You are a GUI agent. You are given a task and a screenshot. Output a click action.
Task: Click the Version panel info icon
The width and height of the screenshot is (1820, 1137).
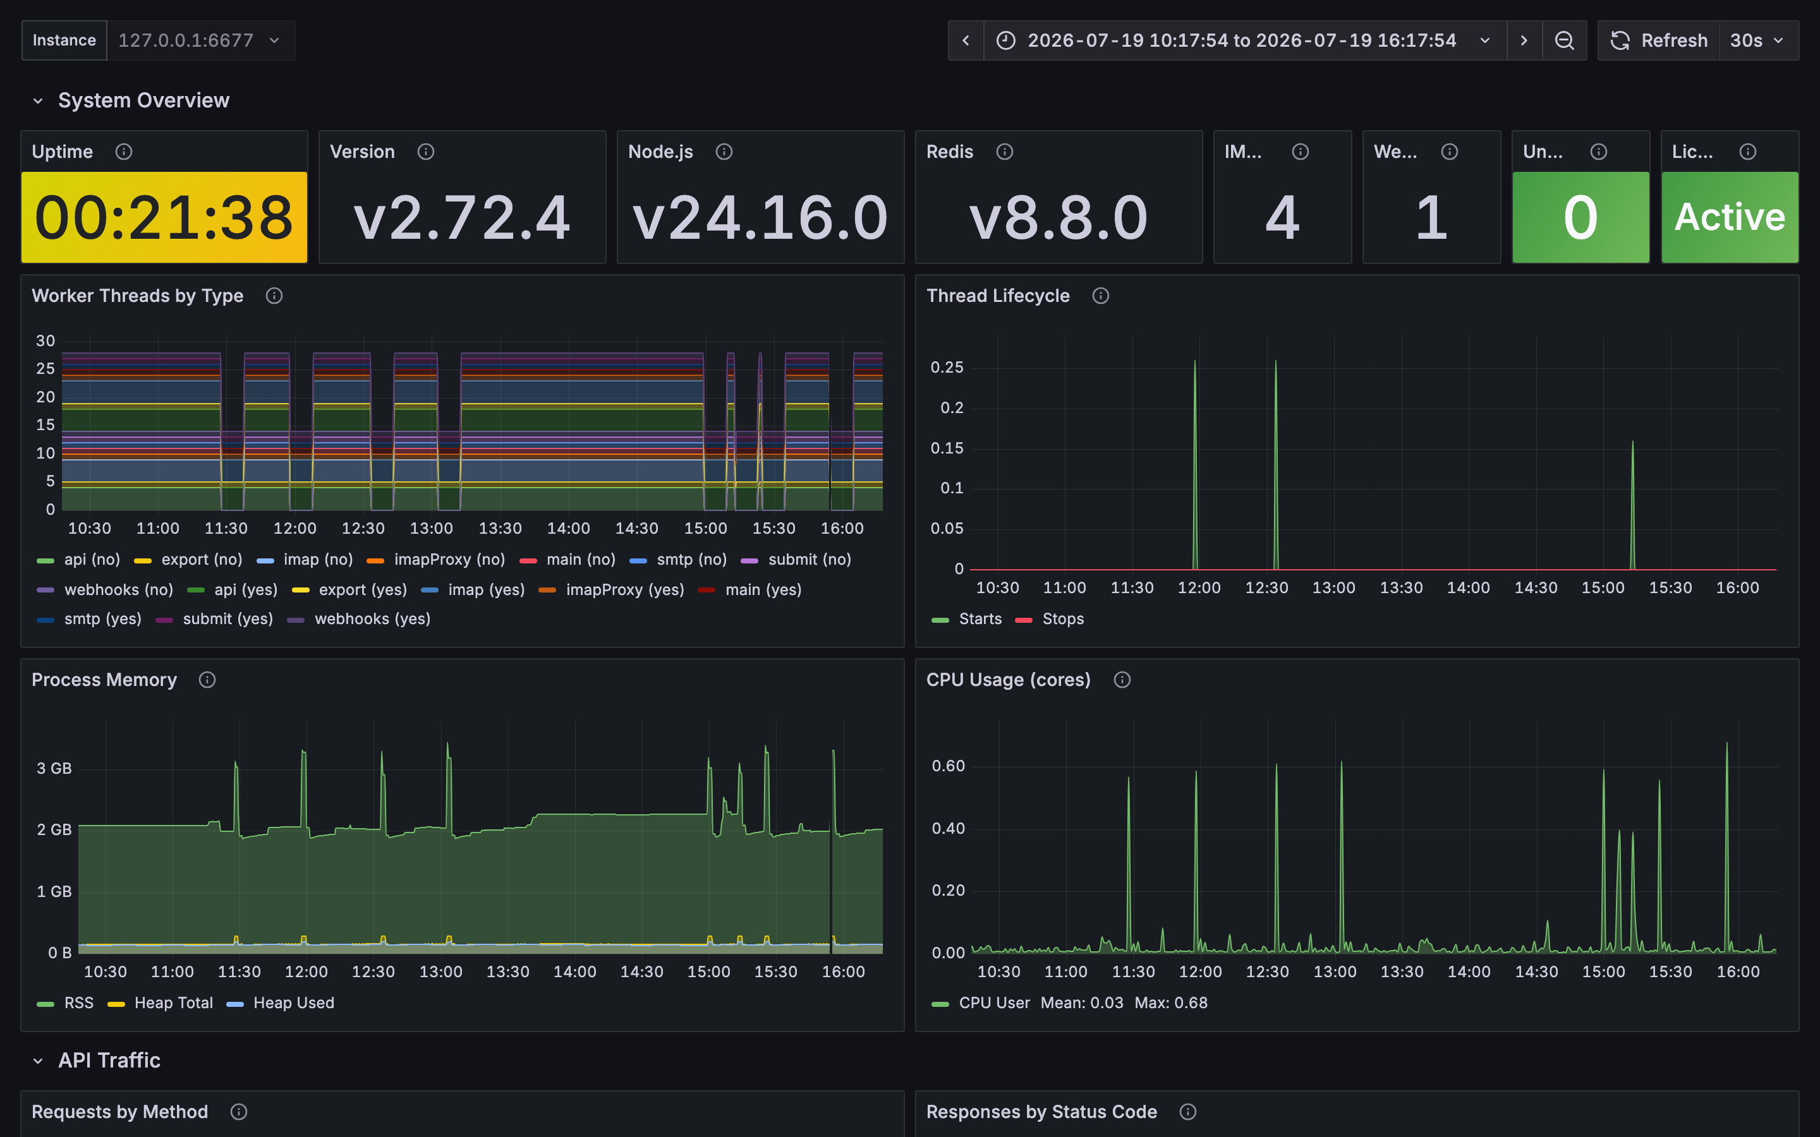426,152
